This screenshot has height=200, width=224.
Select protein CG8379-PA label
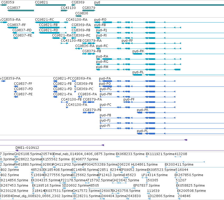pos(92,99)
